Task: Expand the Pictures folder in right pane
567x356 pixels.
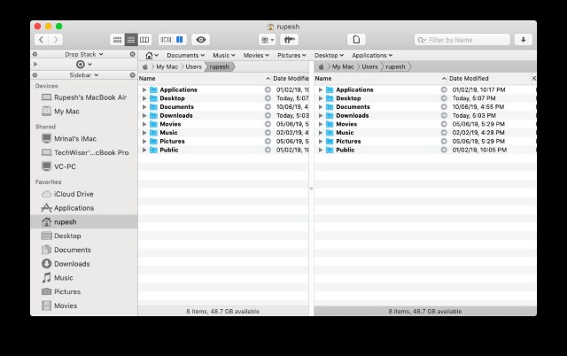Action: [x=321, y=142]
